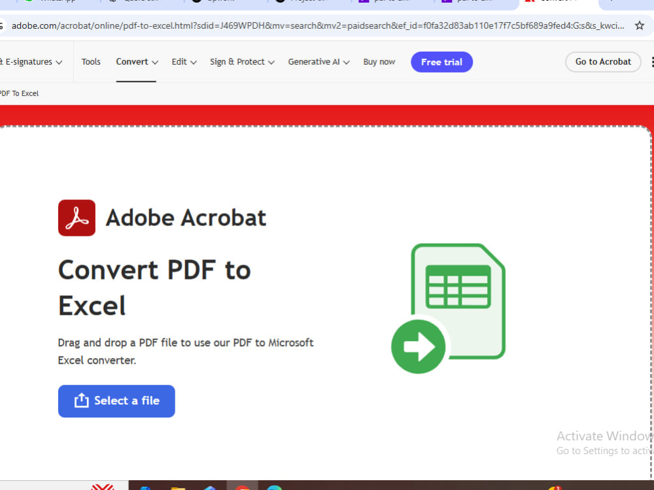Image resolution: width=654 pixels, height=490 pixels.
Task: Expand the E-signatures dropdown menu
Action: [x=31, y=62]
